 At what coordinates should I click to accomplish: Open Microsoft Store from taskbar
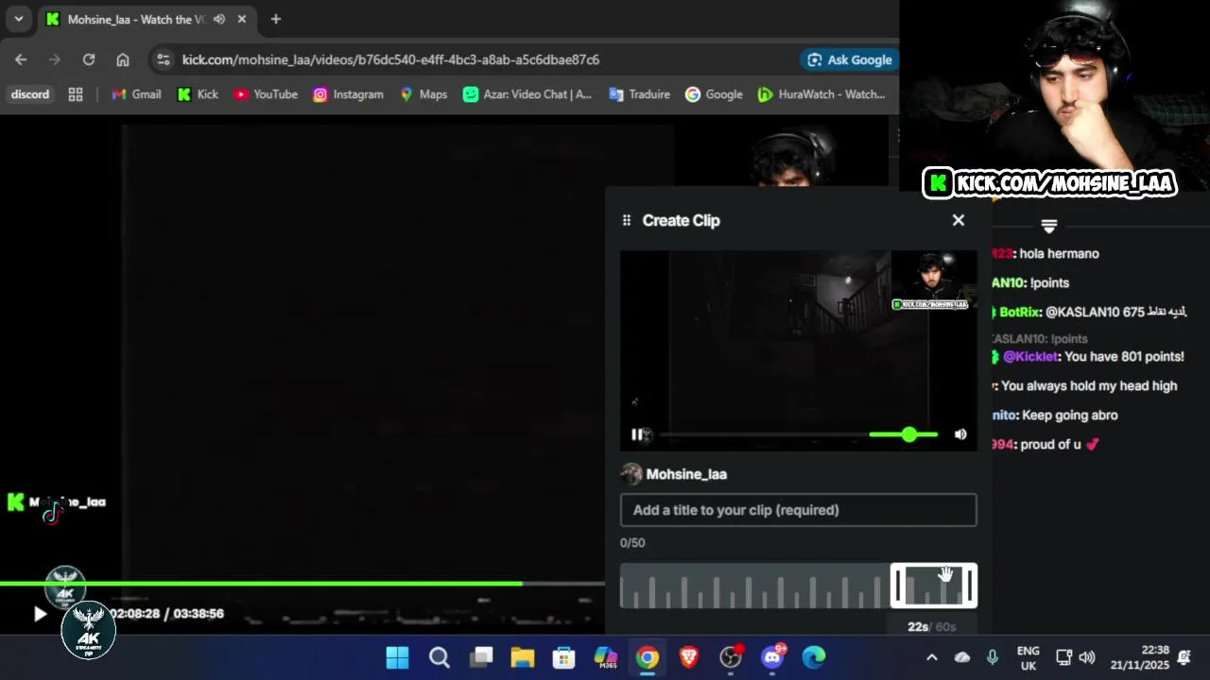pyautogui.click(x=564, y=656)
